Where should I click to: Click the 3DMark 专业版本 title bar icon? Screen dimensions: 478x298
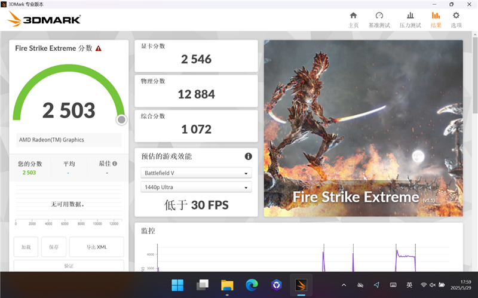[4, 4]
